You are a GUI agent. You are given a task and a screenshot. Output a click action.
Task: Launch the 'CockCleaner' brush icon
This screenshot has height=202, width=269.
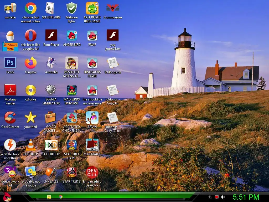10,118
